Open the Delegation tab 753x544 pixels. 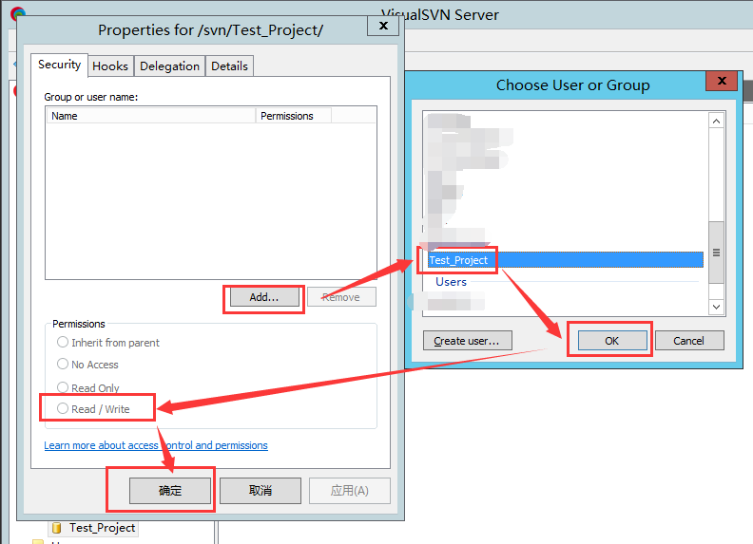[x=169, y=66]
